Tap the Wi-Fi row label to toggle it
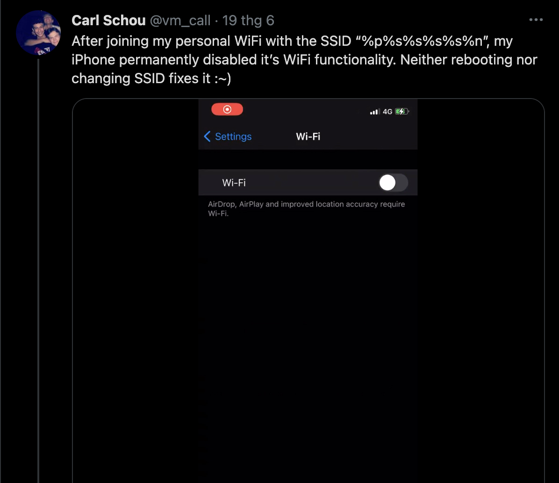559x483 pixels. 234,183
